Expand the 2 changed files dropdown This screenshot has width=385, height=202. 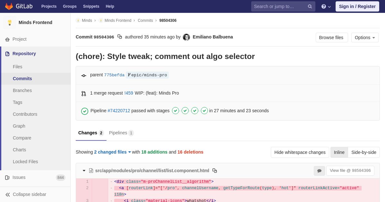coord(113,152)
